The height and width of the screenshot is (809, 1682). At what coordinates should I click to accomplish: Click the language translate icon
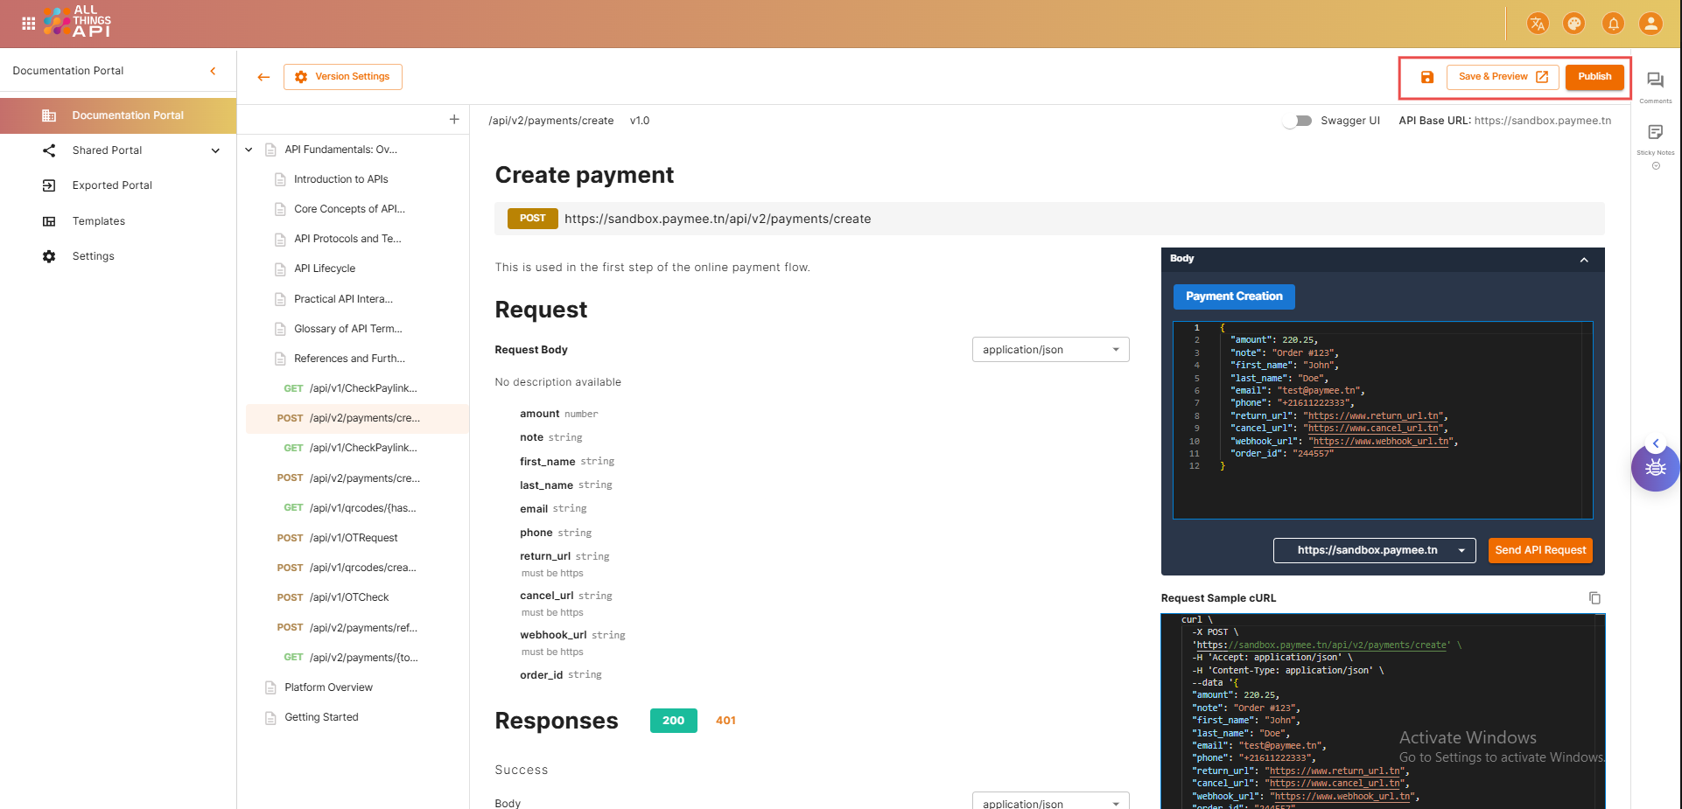click(1538, 24)
